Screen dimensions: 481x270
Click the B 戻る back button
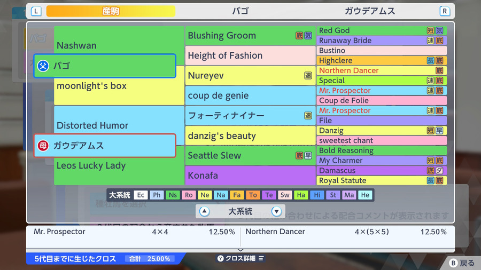(462, 263)
